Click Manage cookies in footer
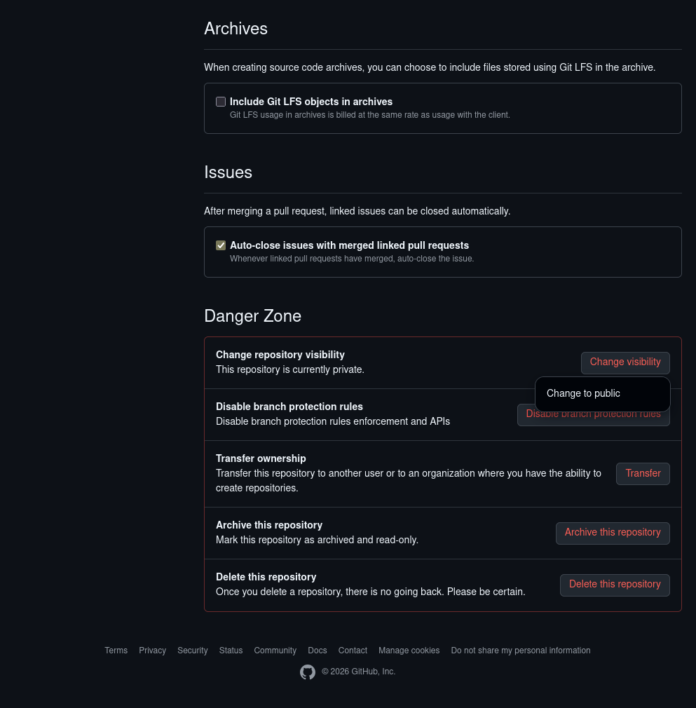The width and height of the screenshot is (696, 708). click(x=409, y=651)
